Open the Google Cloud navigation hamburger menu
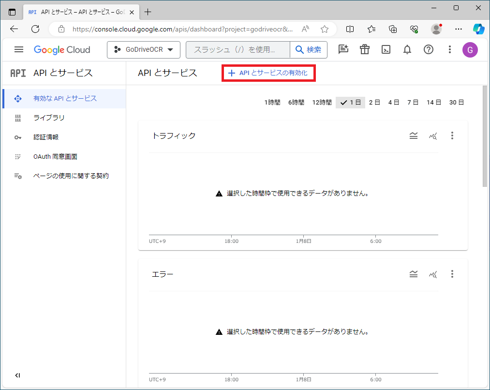490x390 pixels. (19, 49)
